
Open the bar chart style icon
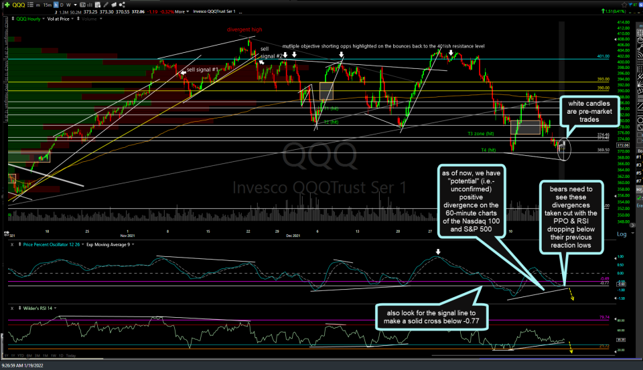pos(89,5)
